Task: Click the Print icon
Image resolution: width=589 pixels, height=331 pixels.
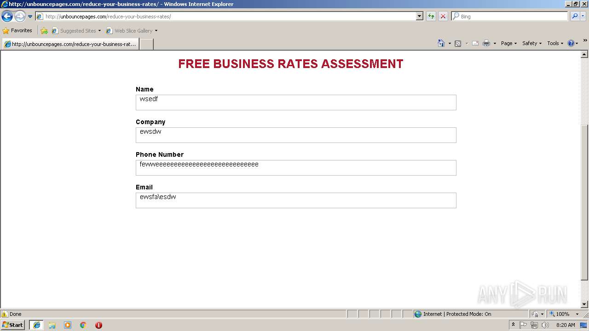Action: pyautogui.click(x=486, y=43)
